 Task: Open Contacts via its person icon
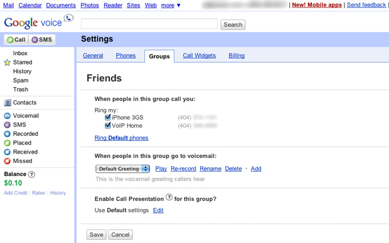(8, 103)
